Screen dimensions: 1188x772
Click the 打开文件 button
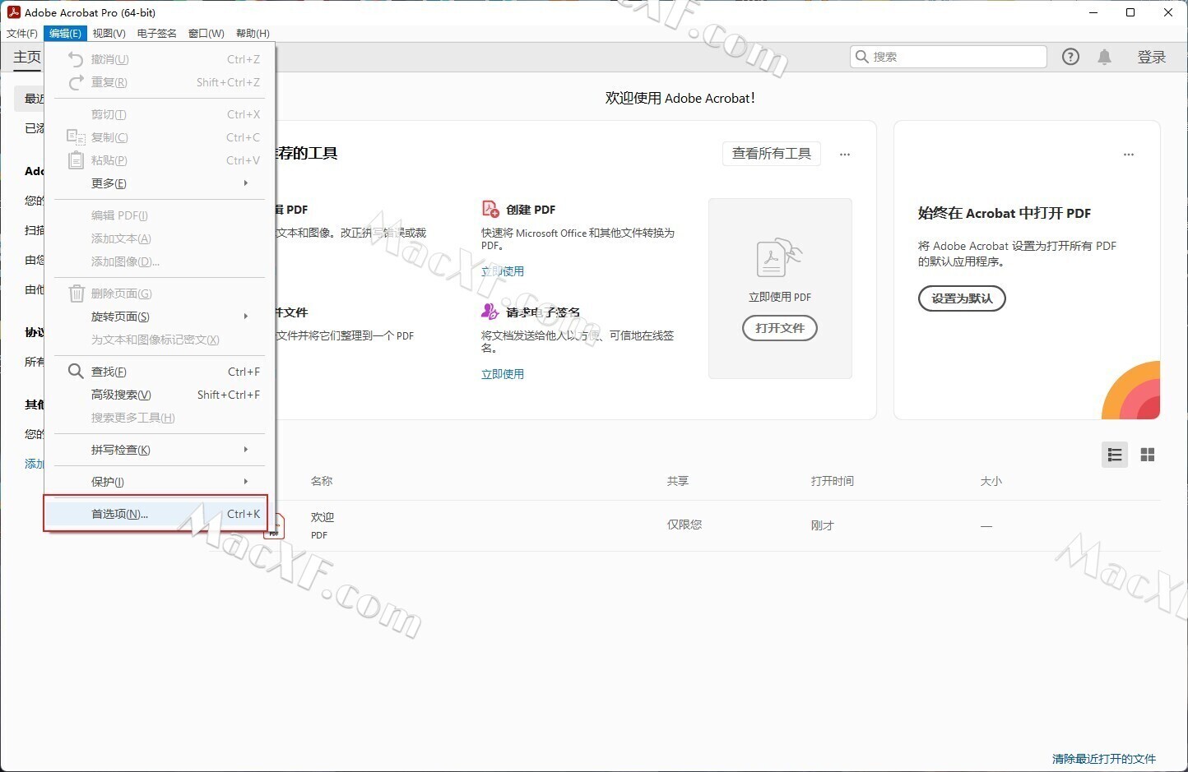780,328
